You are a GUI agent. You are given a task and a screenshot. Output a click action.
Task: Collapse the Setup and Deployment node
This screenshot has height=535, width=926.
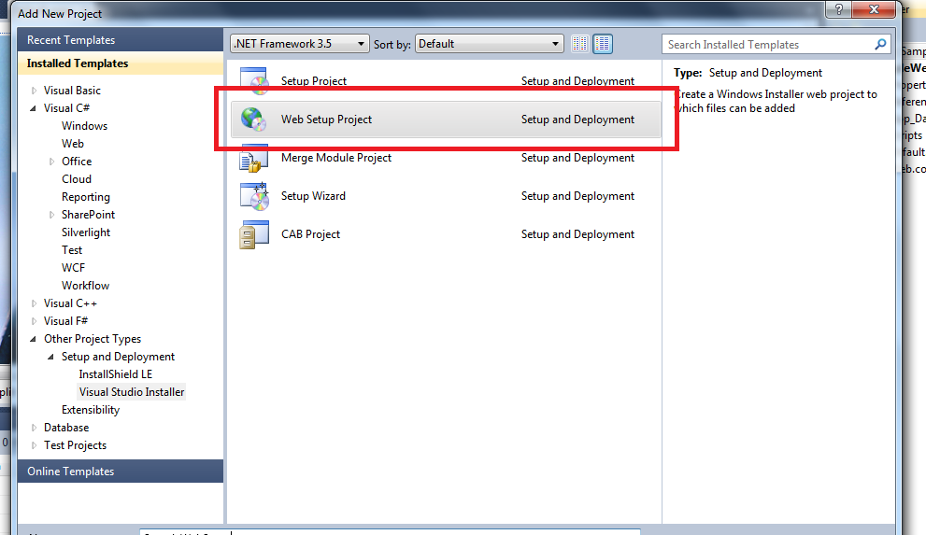50,357
